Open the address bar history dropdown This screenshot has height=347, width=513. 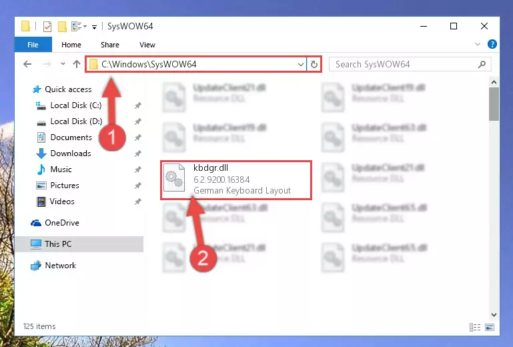pyautogui.click(x=301, y=65)
